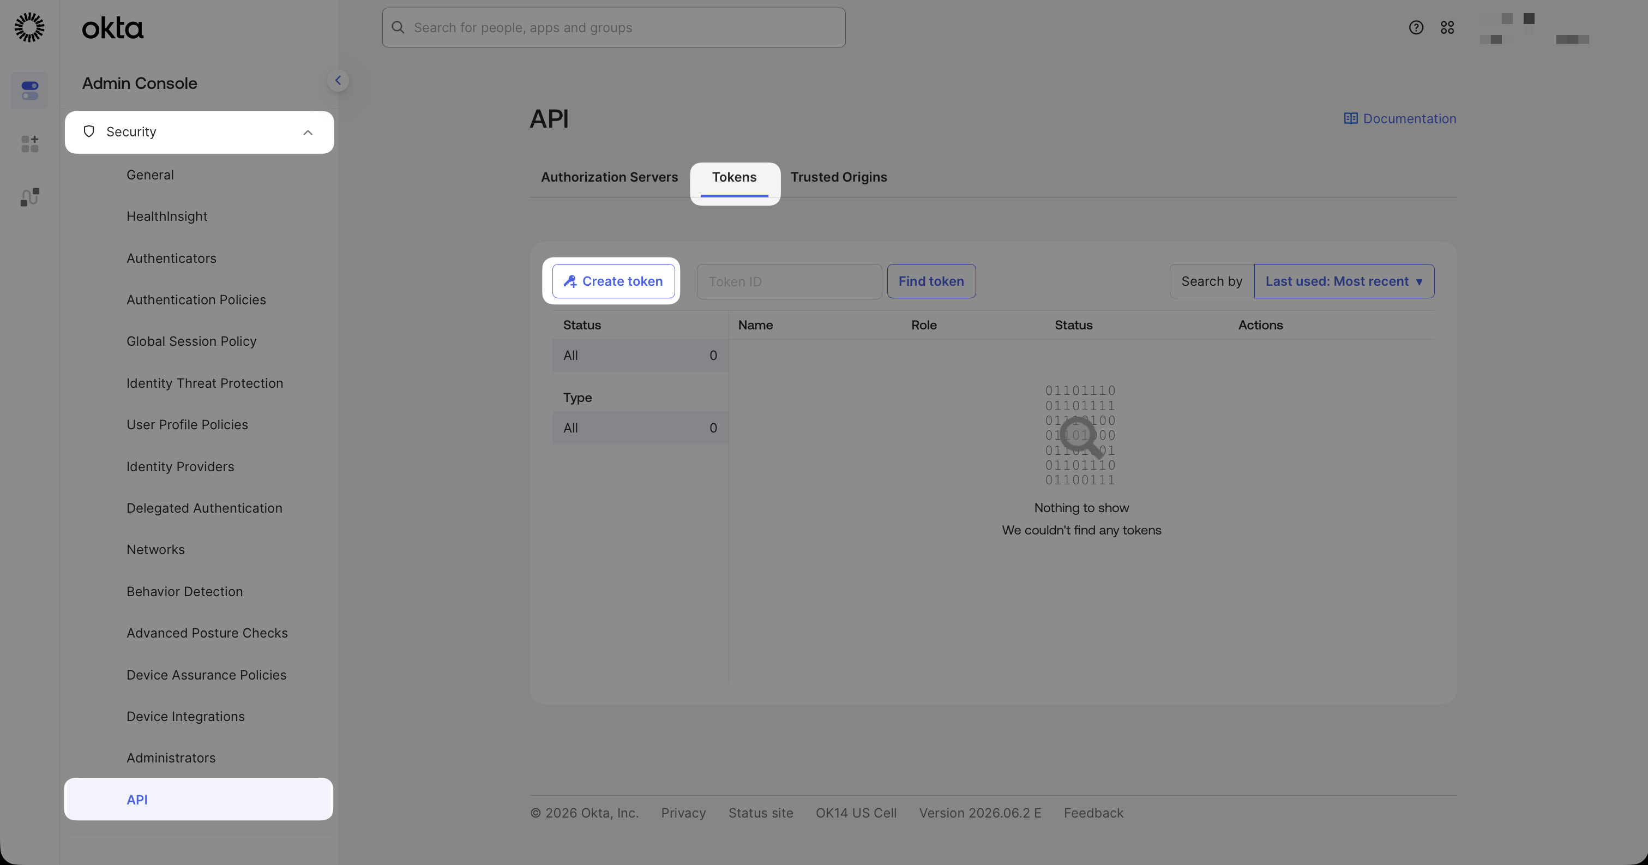This screenshot has width=1648, height=865.
Task: Focus the Token ID input field
Action: (x=789, y=281)
